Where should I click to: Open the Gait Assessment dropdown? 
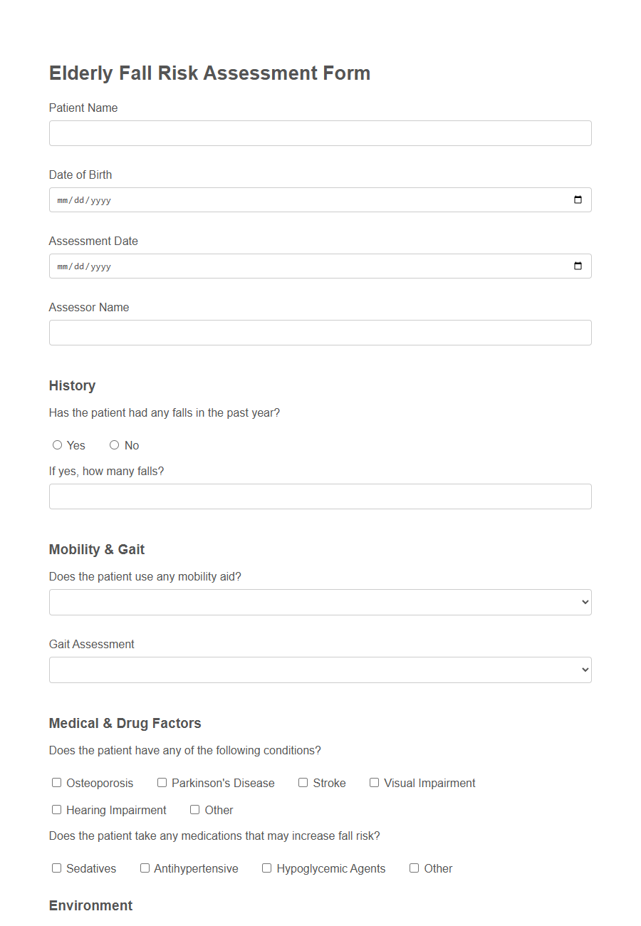[x=320, y=670]
